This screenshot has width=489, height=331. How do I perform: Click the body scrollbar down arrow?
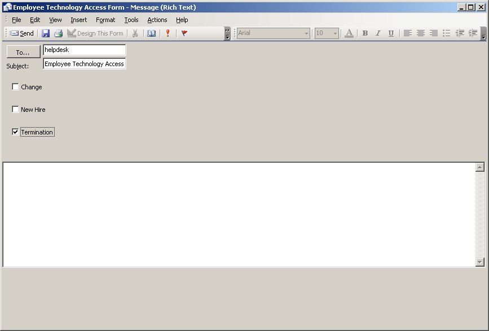point(479,262)
